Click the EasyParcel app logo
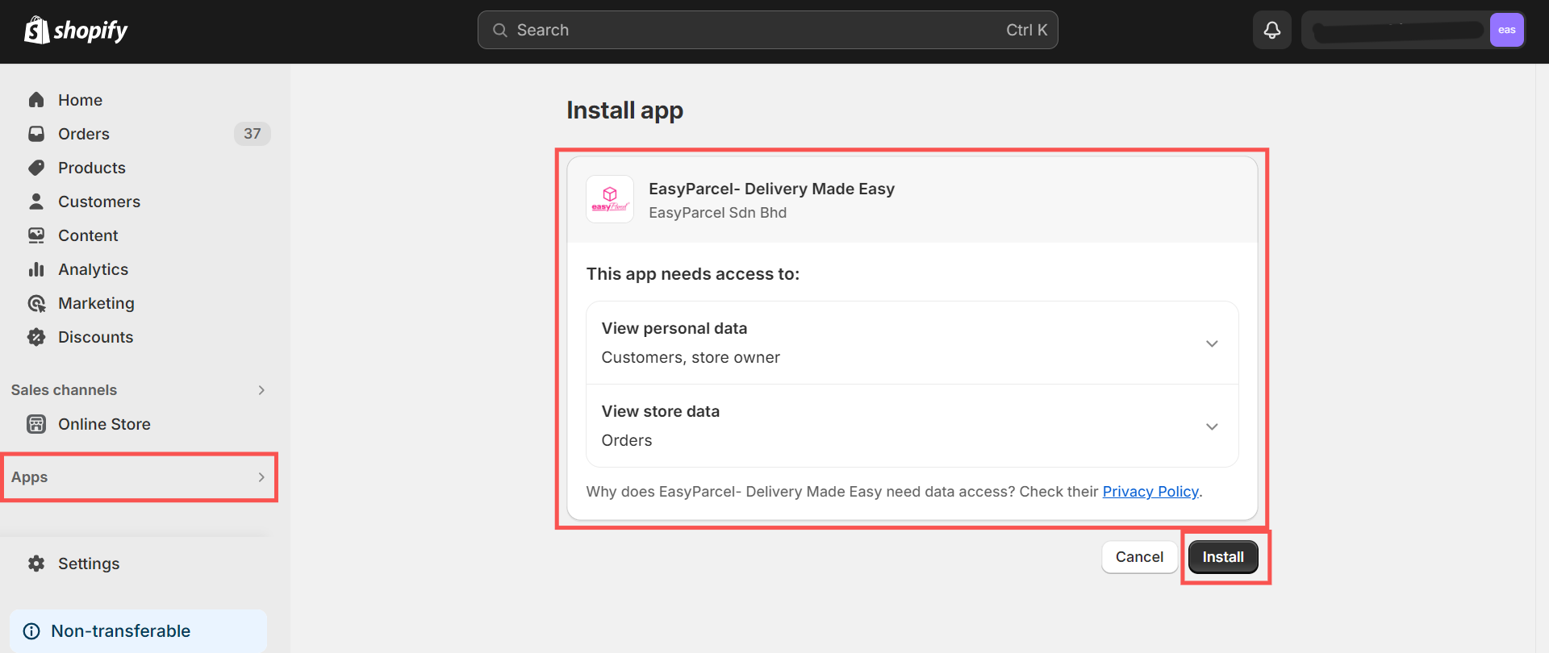 [x=610, y=199]
